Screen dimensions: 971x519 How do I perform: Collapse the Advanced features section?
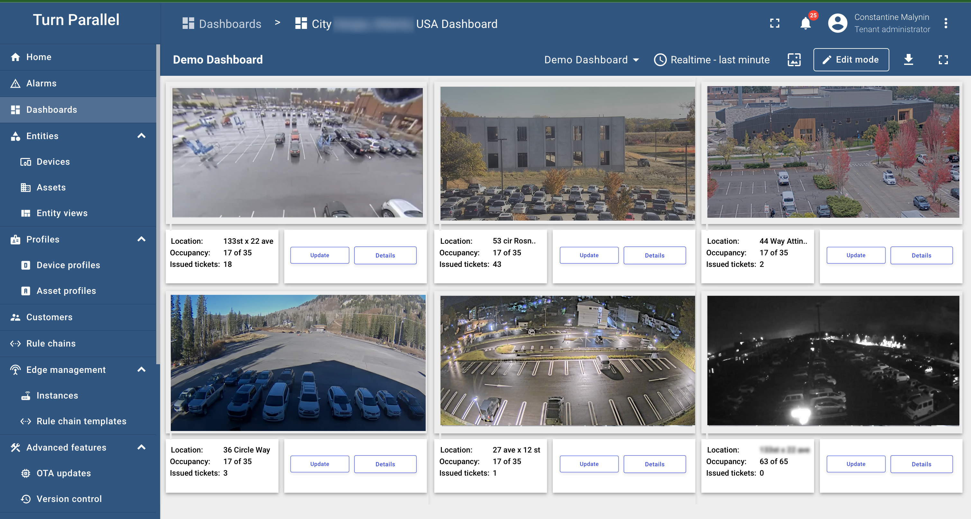click(x=141, y=447)
